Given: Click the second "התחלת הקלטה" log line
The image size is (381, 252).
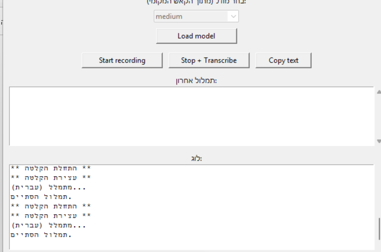Looking at the screenshot, I should coord(51,206).
